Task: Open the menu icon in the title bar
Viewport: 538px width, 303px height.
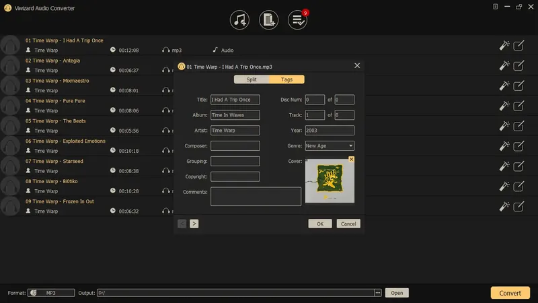Action: pos(495,7)
